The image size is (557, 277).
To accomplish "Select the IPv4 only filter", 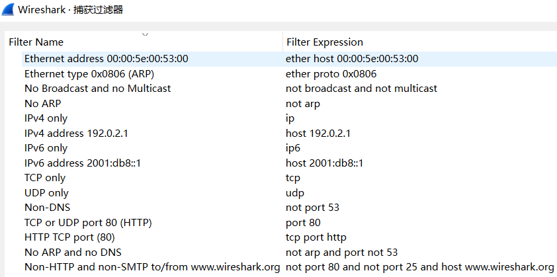I will click(x=46, y=118).
